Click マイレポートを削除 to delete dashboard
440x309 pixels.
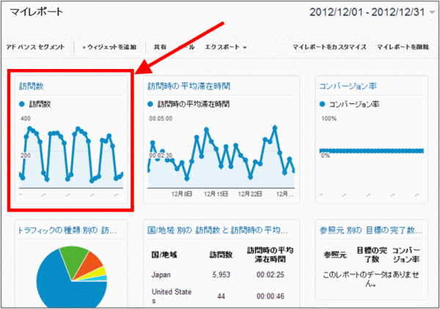402,47
